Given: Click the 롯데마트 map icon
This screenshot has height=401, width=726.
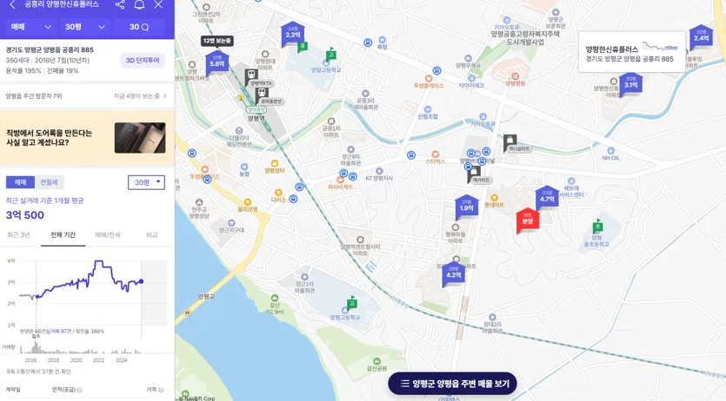Looking at the screenshot, I should [495, 198].
